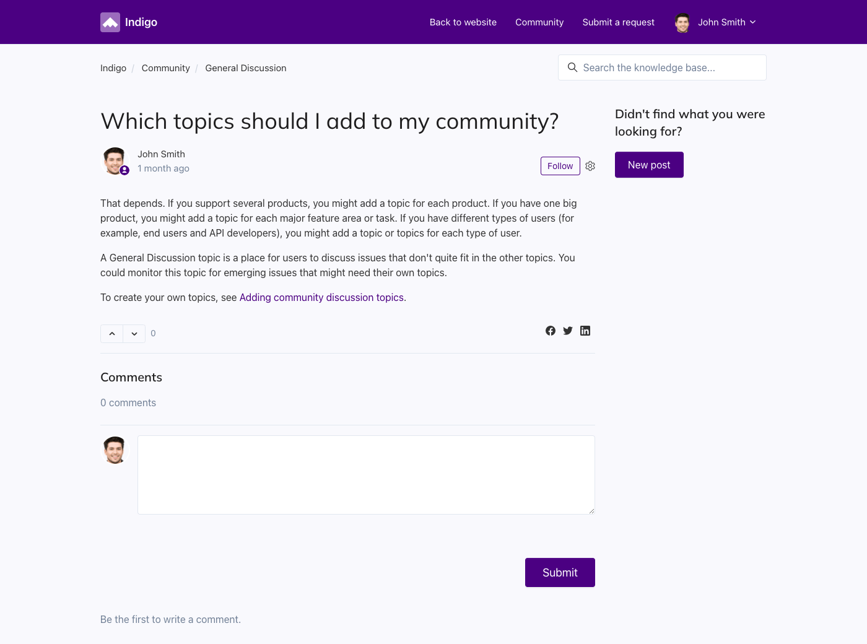Expand the John Smith user menu
Viewport: 867px width, 644px height.
pos(716,22)
